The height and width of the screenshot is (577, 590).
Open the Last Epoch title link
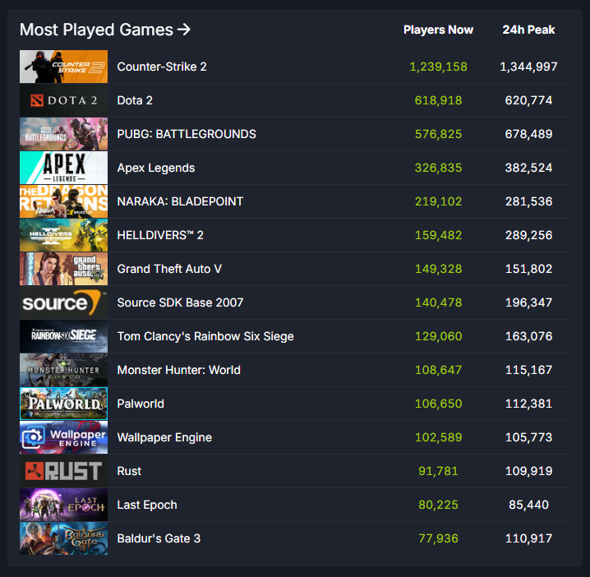147,505
